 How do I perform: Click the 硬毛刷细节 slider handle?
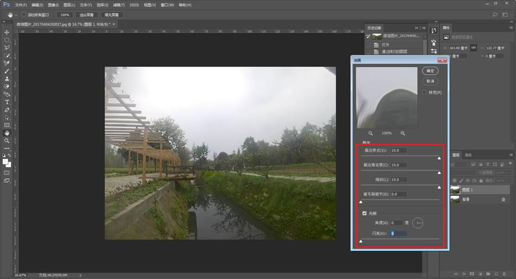[361, 202]
